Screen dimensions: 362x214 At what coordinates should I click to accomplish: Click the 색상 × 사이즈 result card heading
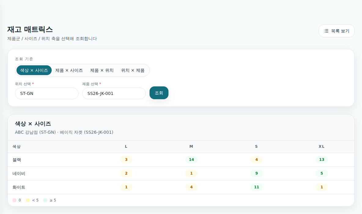[x=33, y=124]
